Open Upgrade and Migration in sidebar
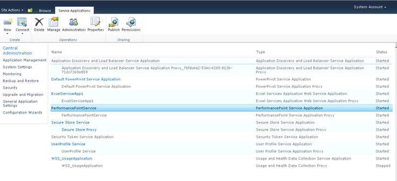This screenshot has height=181, width=397. 23,94
